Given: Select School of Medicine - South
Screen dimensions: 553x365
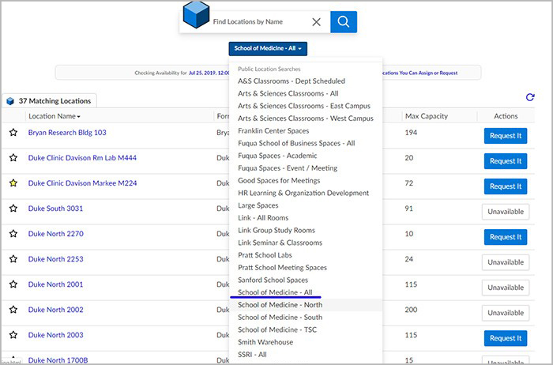Looking at the screenshot, I should click(280, 318).
